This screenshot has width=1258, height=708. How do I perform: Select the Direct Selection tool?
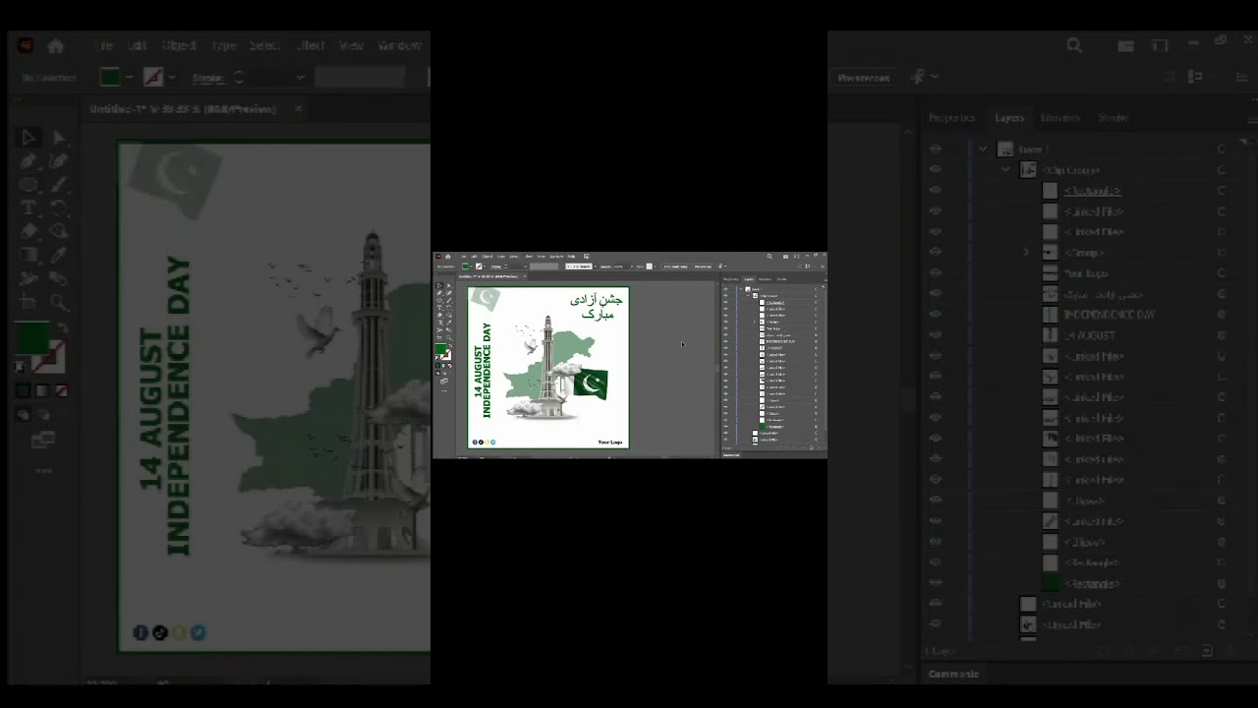click(59, 138)
